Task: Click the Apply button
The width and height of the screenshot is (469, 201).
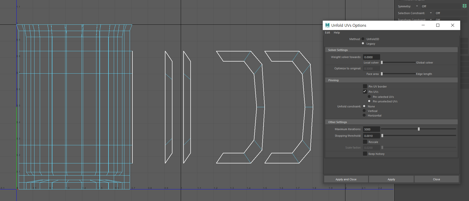Action: coord(391,179)
